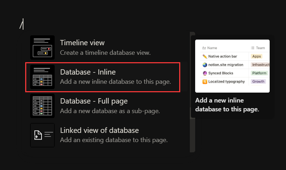Click the Database - Inline table icon

pos(42,77)
